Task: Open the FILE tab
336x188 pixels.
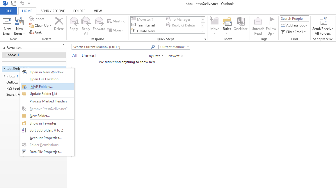Action: click(8, 11)
